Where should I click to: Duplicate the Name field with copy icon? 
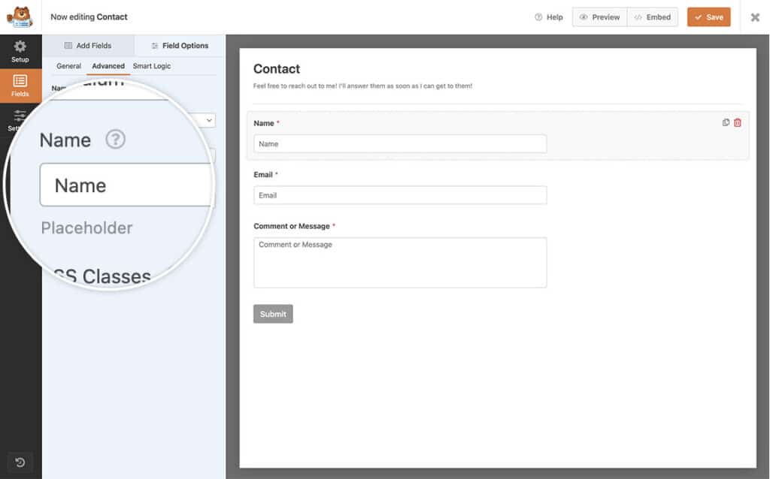[x=724, y=122]
